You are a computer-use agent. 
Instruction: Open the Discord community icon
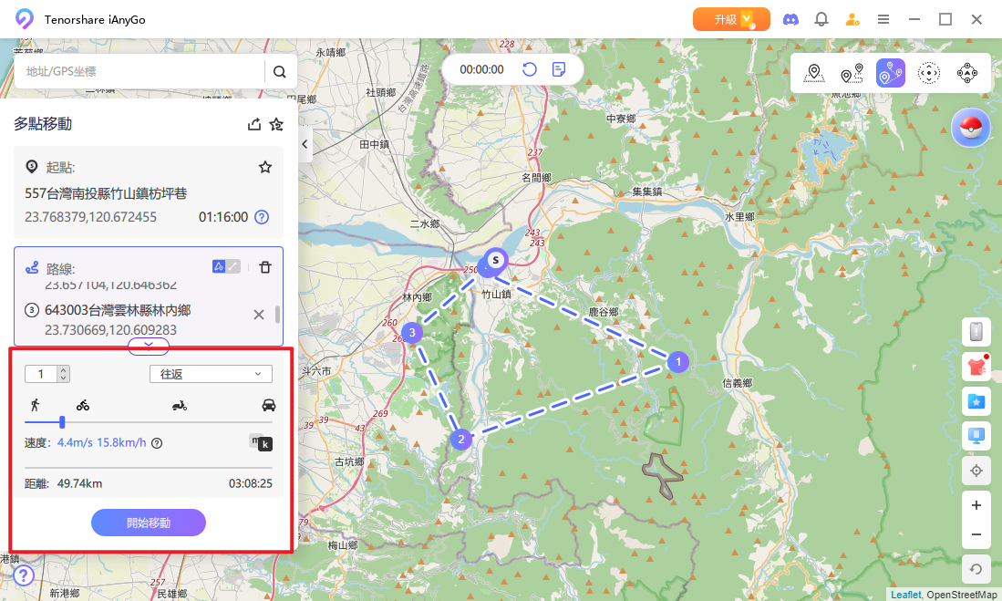coord(790,20)
